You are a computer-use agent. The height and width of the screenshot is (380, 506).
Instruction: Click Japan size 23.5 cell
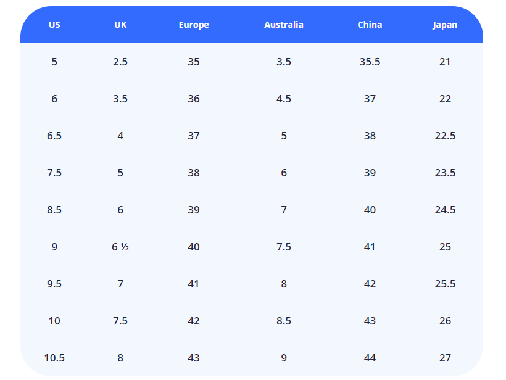(x=445, y=173)
